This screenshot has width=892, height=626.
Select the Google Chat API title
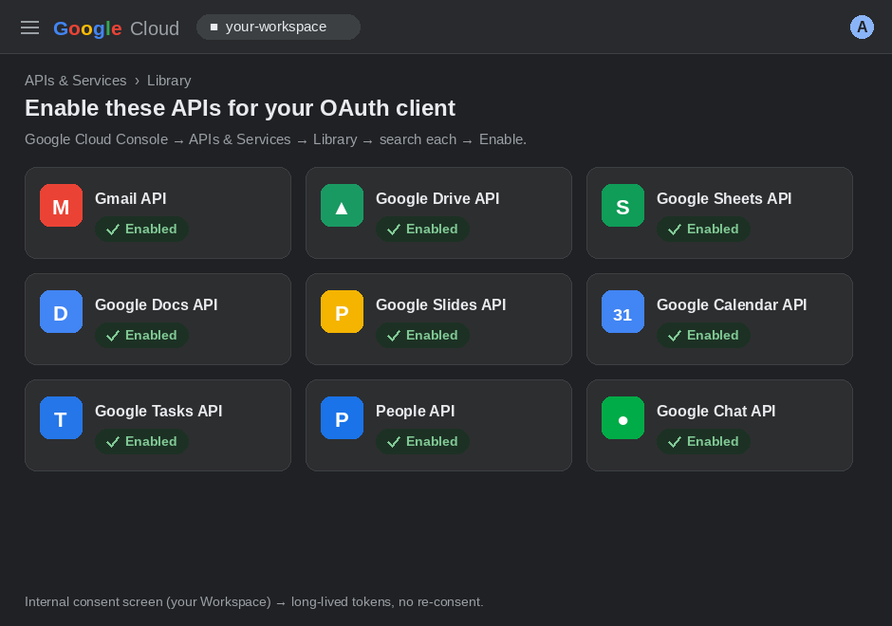click(716, 411)
